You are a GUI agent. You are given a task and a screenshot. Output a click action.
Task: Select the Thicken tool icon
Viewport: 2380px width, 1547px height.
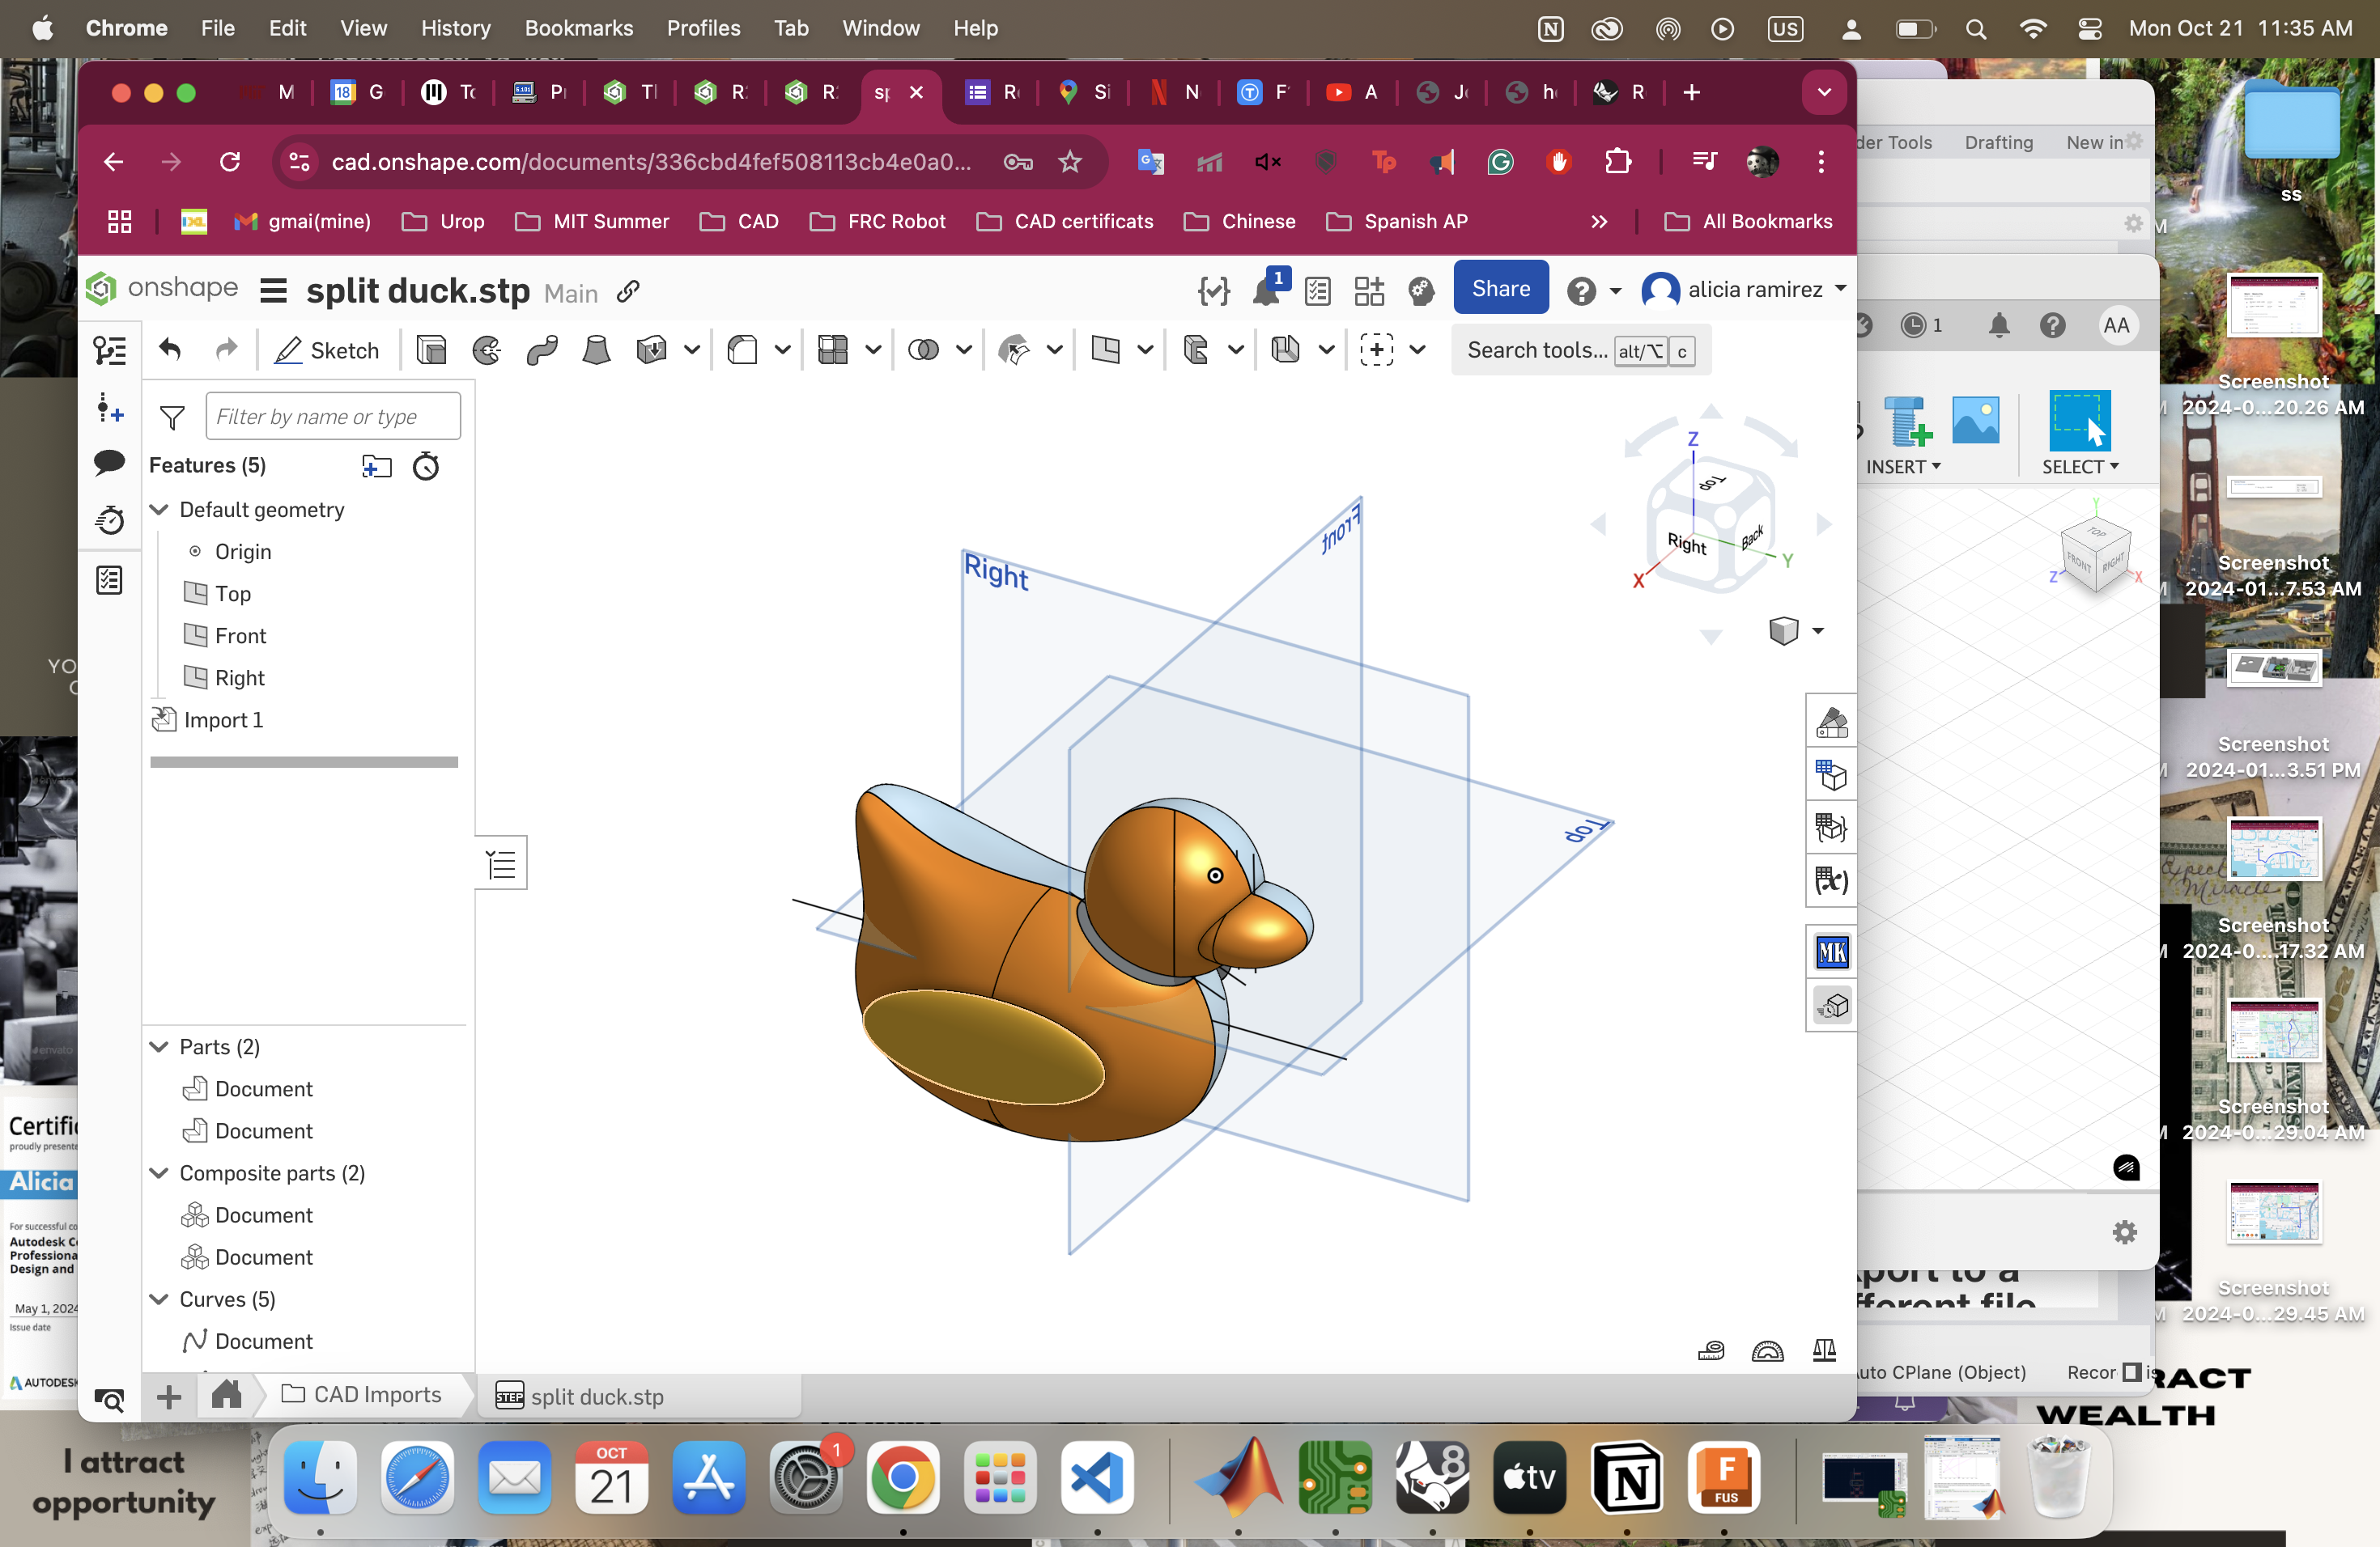coord(652,350)
